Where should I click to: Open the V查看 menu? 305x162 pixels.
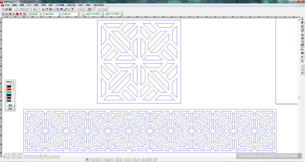(21, 5)
